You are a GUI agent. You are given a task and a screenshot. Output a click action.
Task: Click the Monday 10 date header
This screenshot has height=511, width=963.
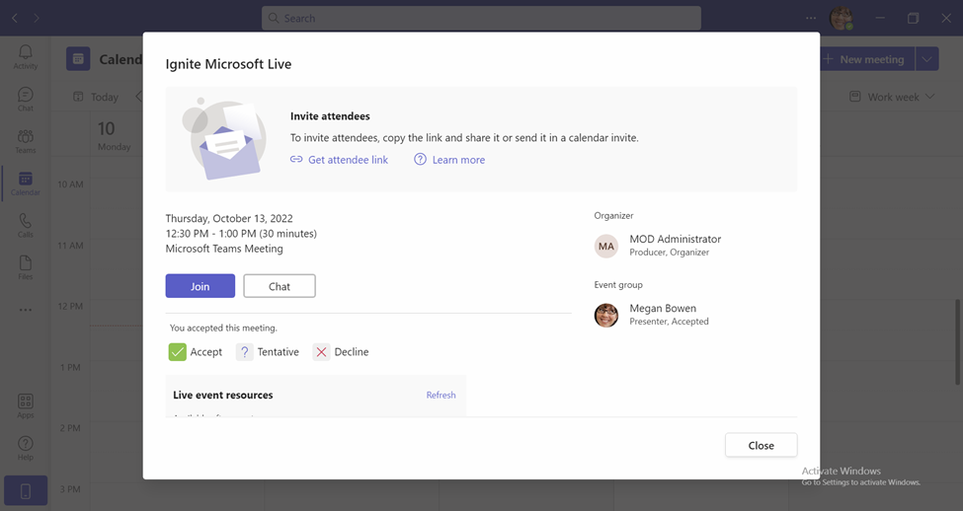115,135
